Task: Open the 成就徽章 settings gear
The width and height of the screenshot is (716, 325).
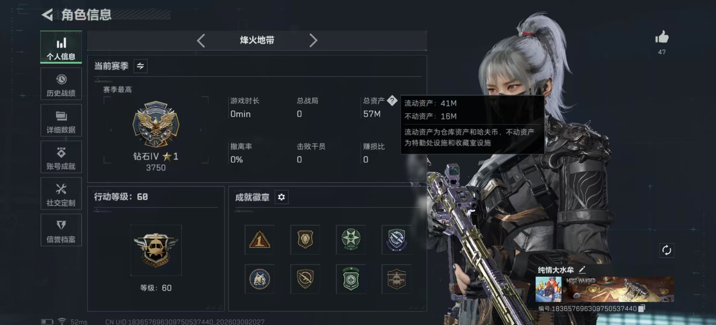Action: coord(281,197)
